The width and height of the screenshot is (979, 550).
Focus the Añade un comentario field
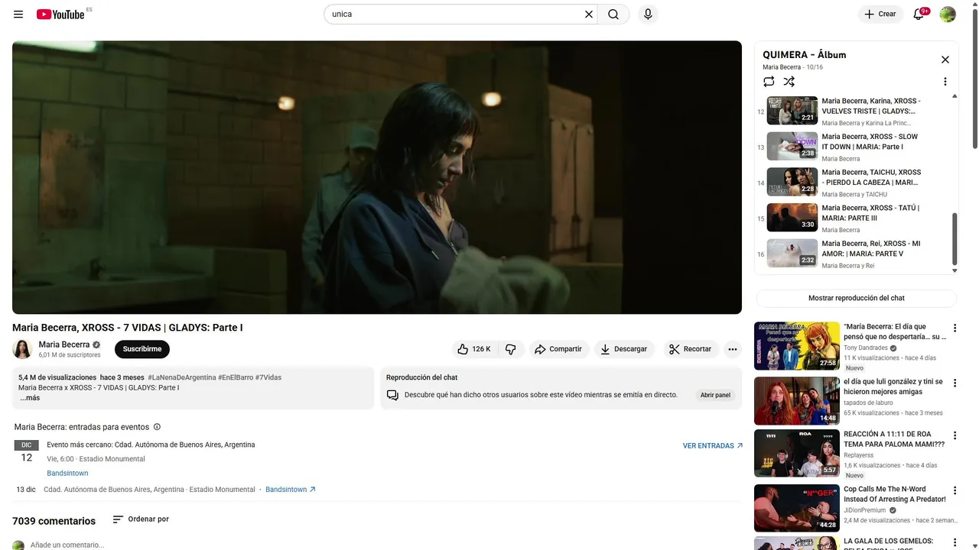pyautogui.click(x=67, y=545)
